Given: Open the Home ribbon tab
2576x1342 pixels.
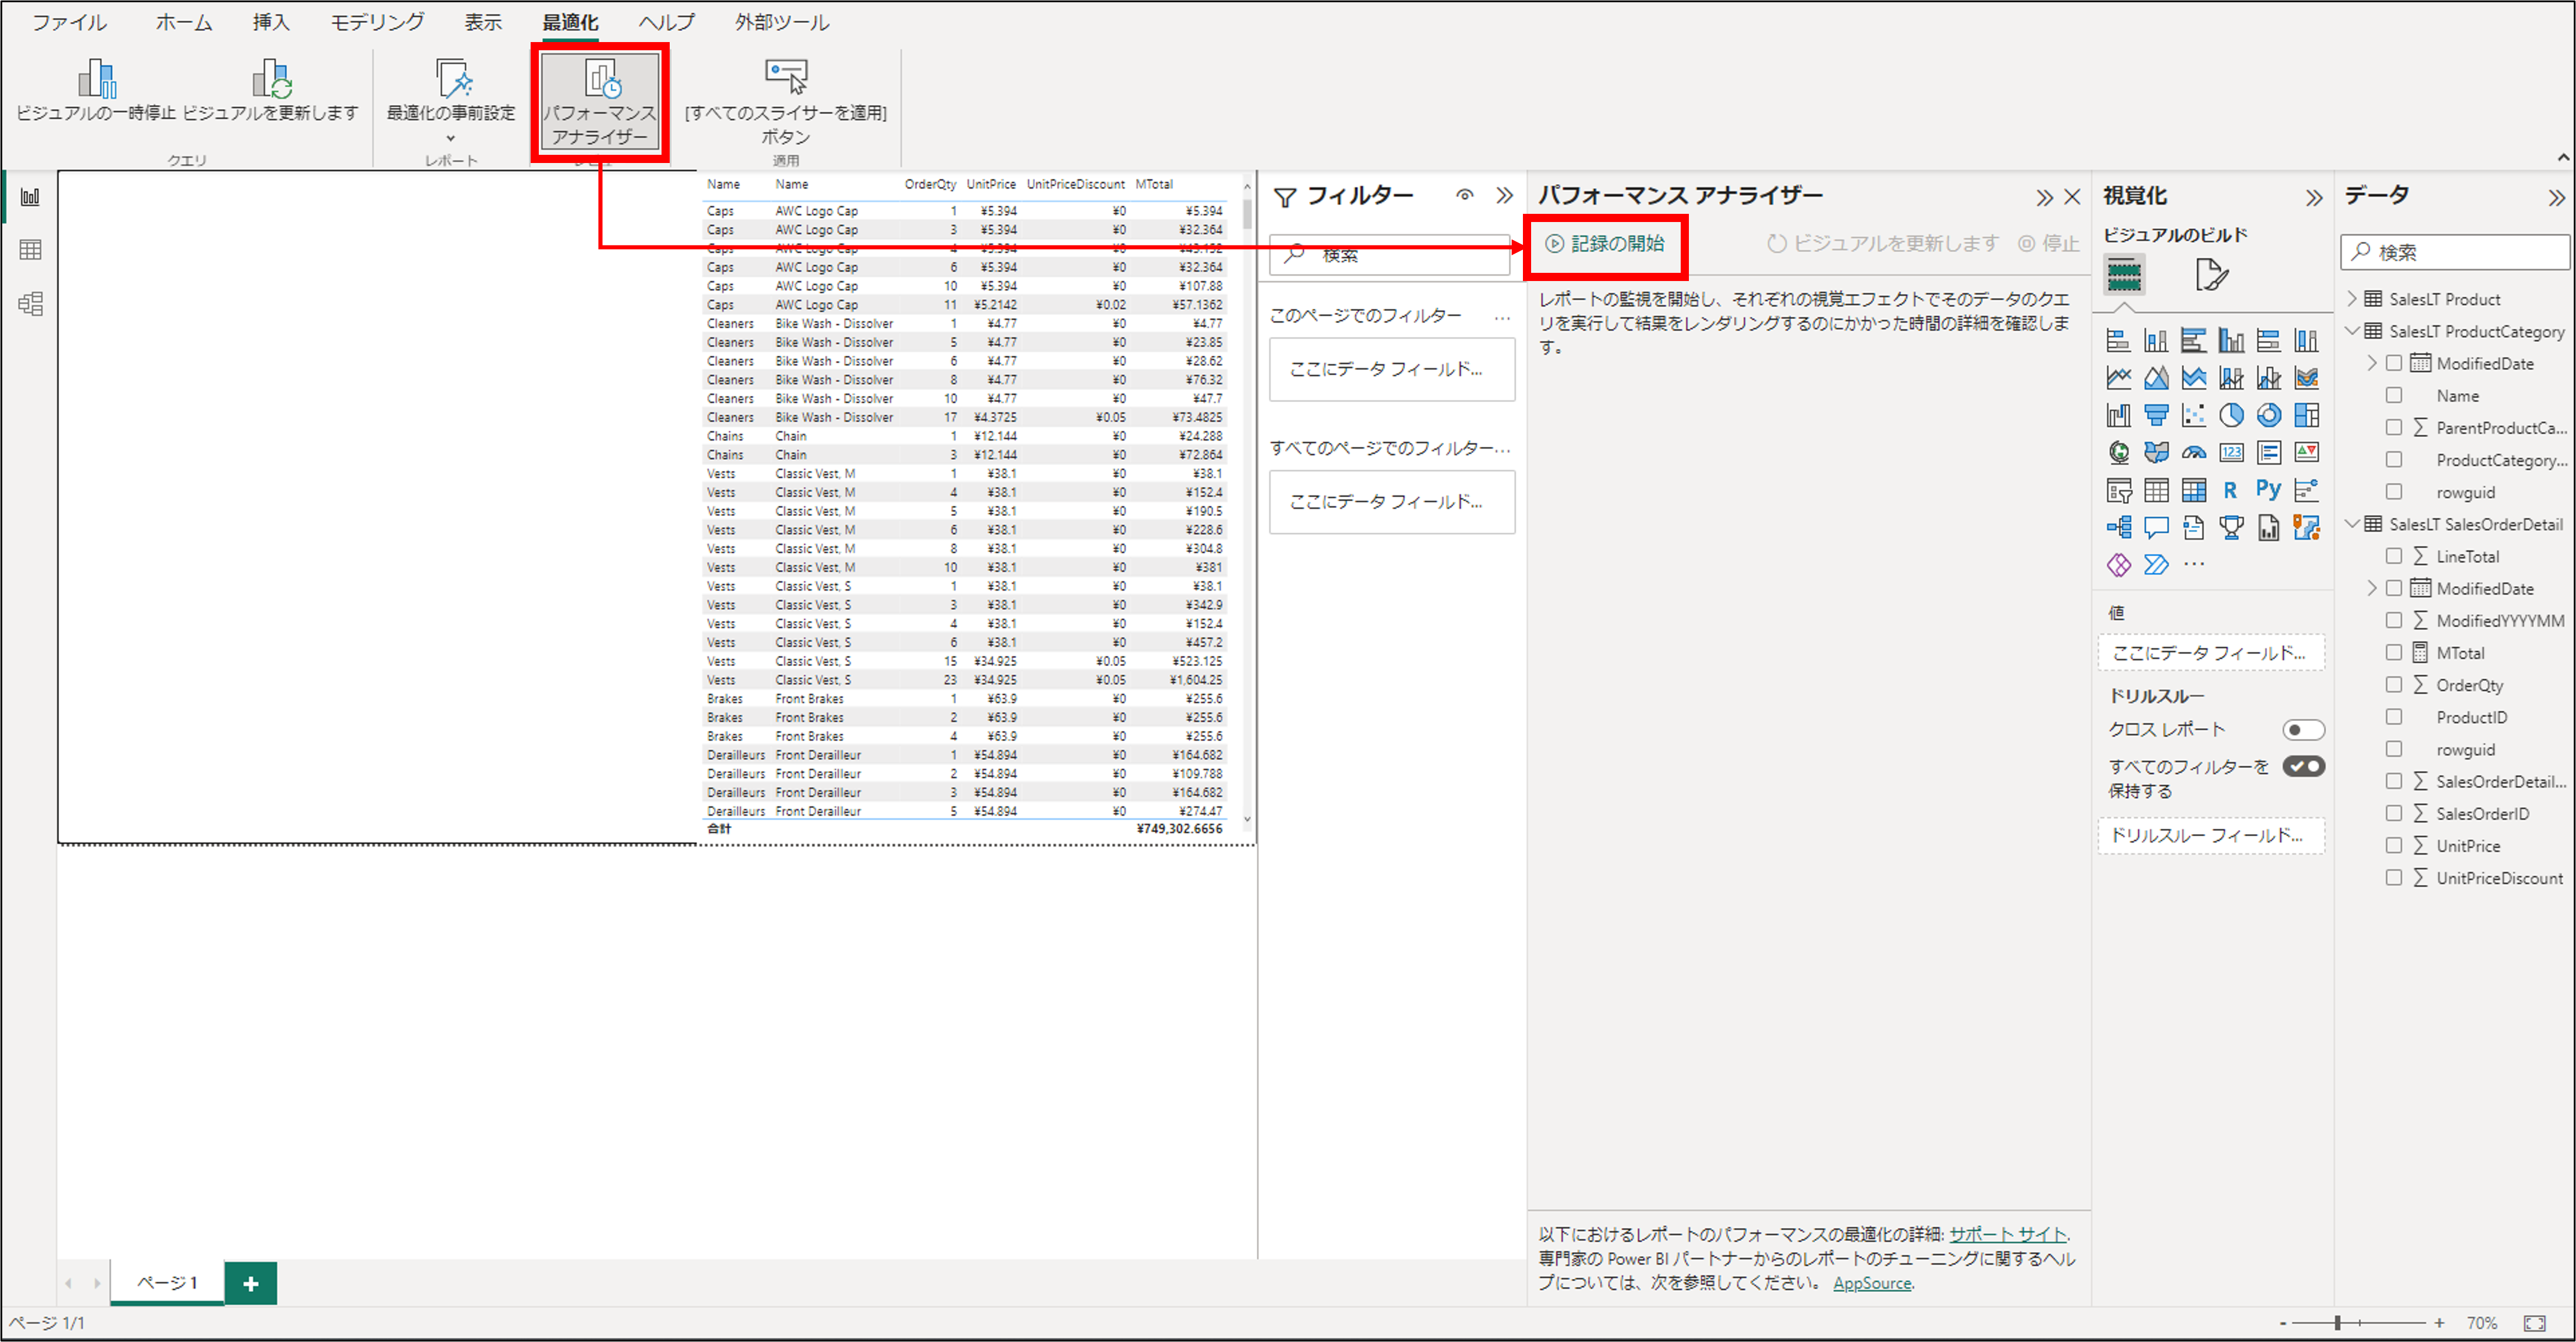Looking at the screenshot, I should pos(183,22).
